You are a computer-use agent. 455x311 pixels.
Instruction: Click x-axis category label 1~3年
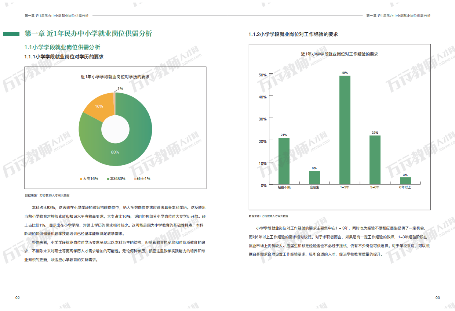pyautogui.click(x=345, y=188)
